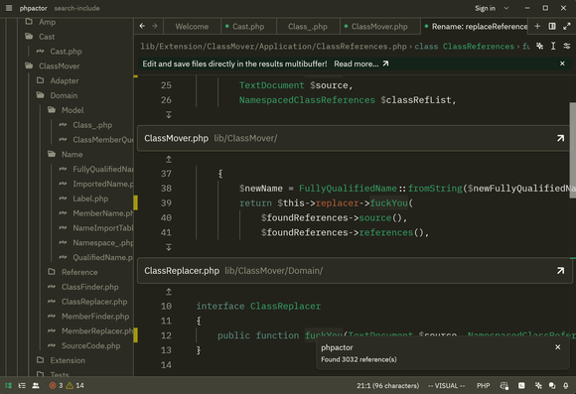Open the Sign in dropdown chevron
This screenshot has height=394, width=576.
[506, 8]
